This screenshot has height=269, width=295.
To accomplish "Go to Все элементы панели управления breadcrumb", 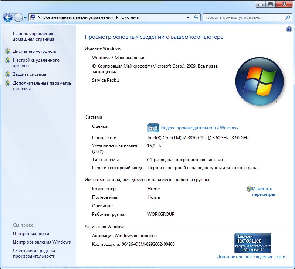I will click(x=78, y=17).
